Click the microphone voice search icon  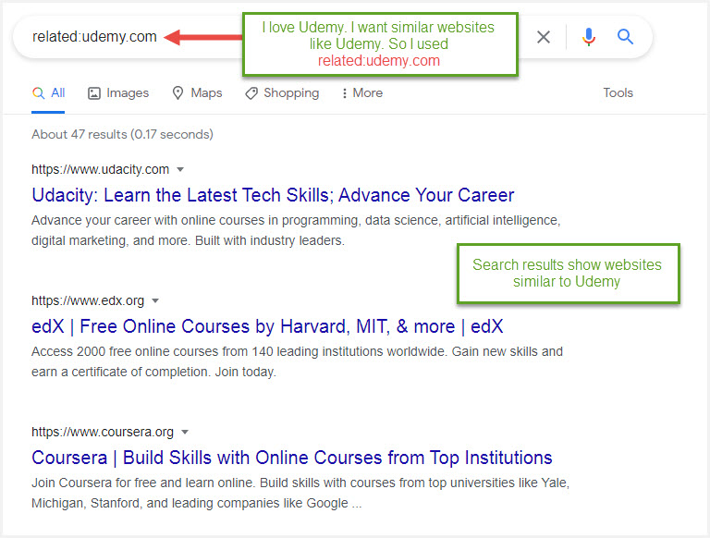pos(589,37)
